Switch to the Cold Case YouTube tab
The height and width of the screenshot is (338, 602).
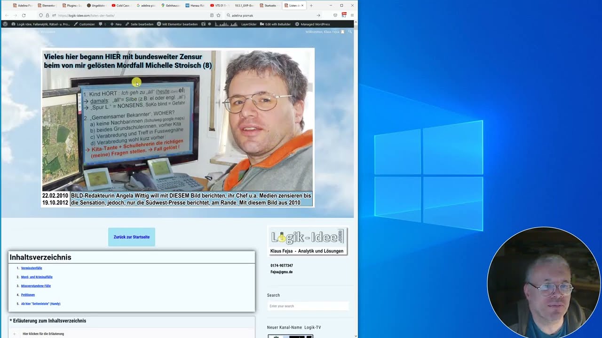pyautogui.click(x=121, y=6)
